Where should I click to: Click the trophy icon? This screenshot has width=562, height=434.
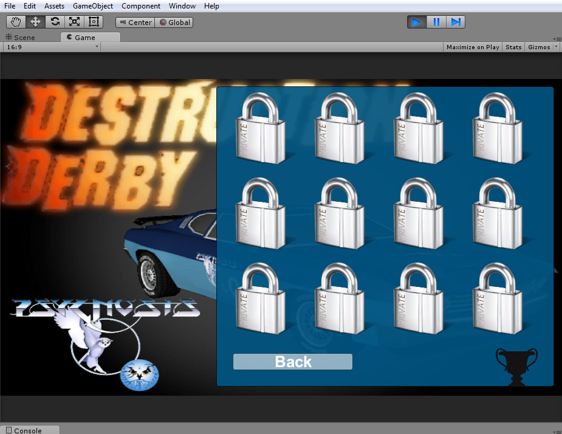pos(517,365)
